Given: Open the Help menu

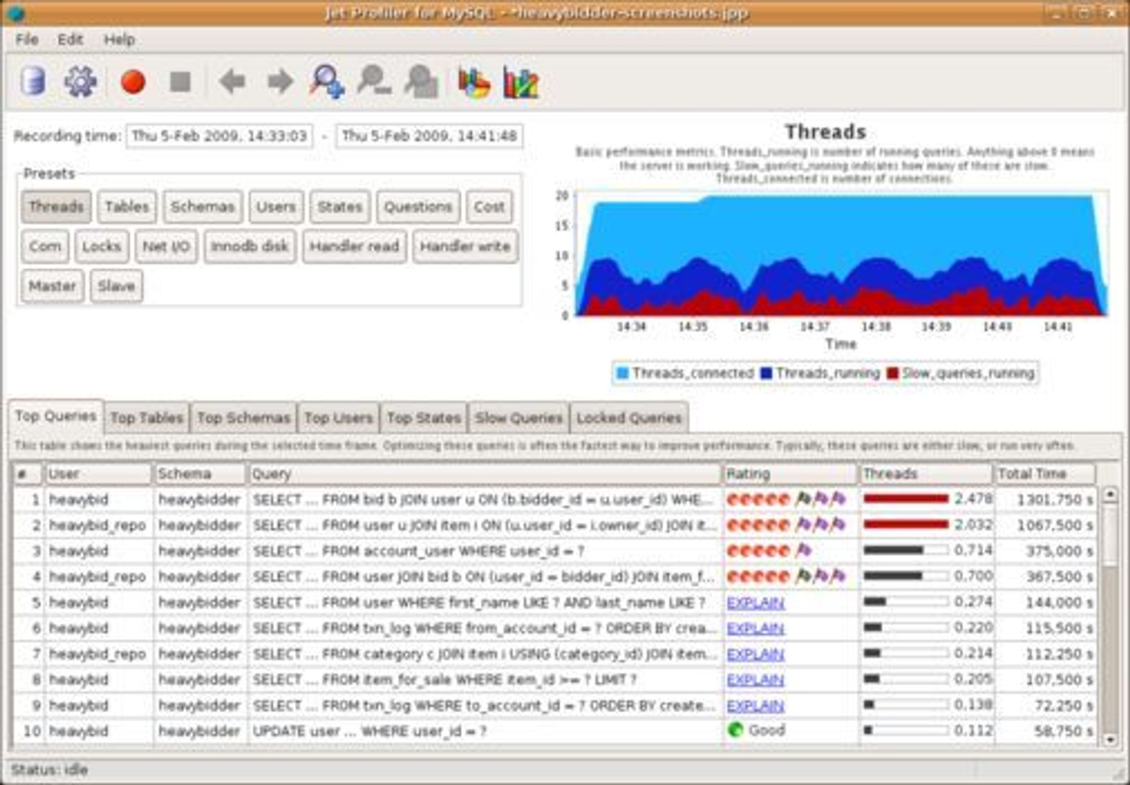Looking at the screenshot, I should (x=119, y=40).
